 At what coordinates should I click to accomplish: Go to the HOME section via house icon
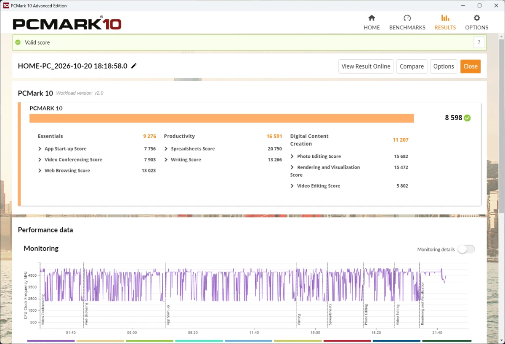pyautogui.click(x=372, y=22)
